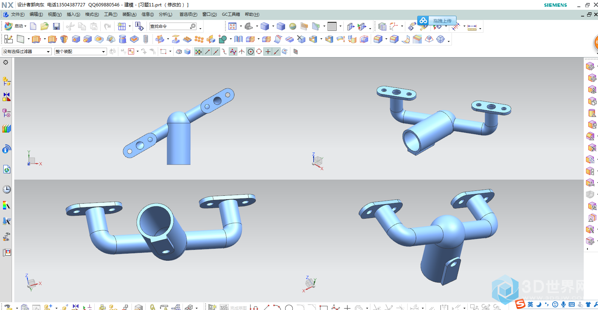
Task: Open the 整个装配 selection scope dropdown
Action: pyautogui.click(x=80, y=51)
